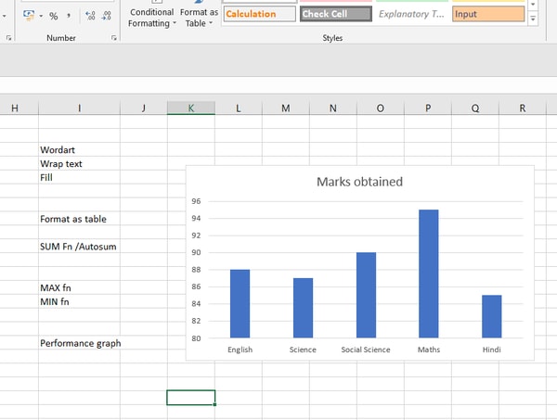Select column I header

tap(79, 108)
